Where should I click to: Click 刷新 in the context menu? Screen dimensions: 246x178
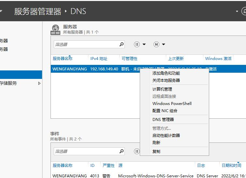[x=156, y=143]
